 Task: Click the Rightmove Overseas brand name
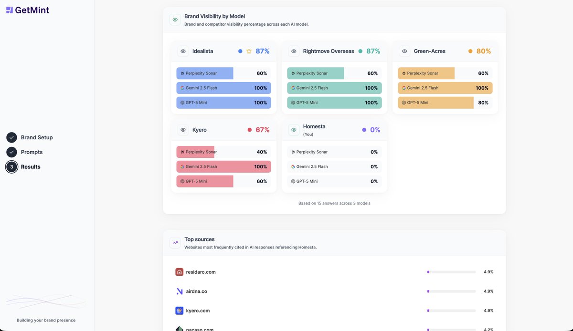329,51
